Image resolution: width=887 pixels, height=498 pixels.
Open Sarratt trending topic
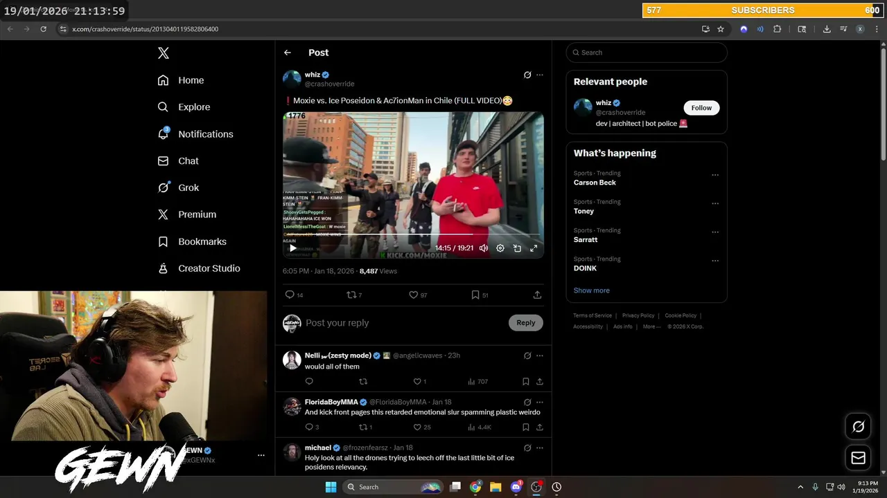pos(586,239)
